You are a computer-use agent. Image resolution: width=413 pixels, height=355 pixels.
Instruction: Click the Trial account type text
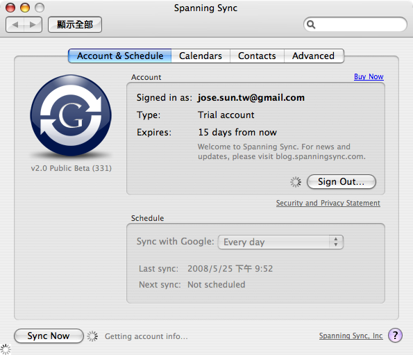226,115
